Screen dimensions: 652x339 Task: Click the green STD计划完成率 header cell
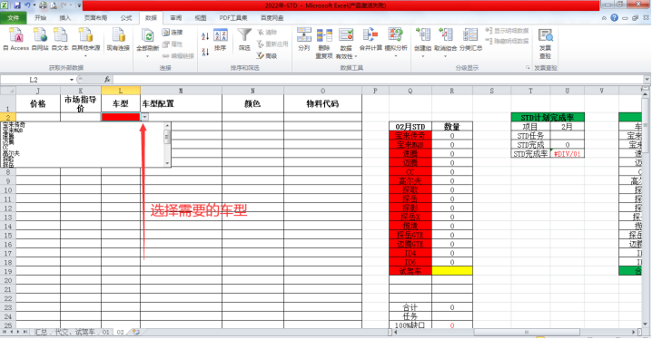point(548,118)
